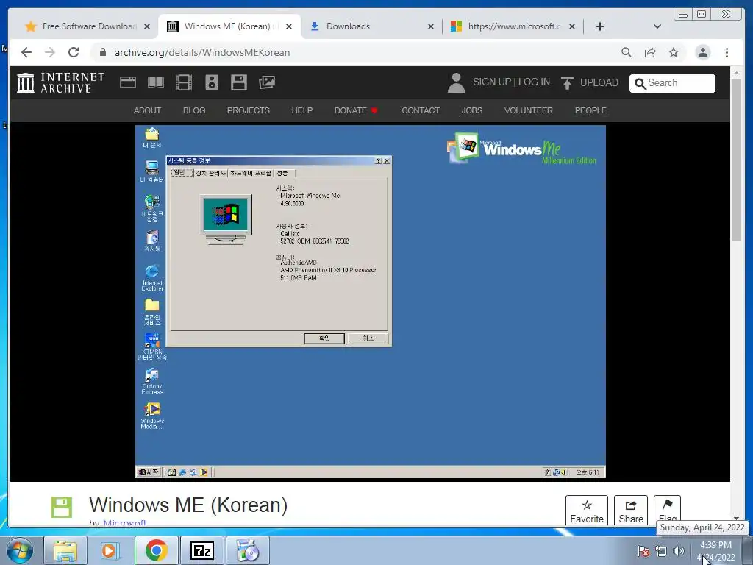The image size is (753, 565).
Task: Click the padlock site info icon
Action: pyautogui.click(x=102, y=52)
